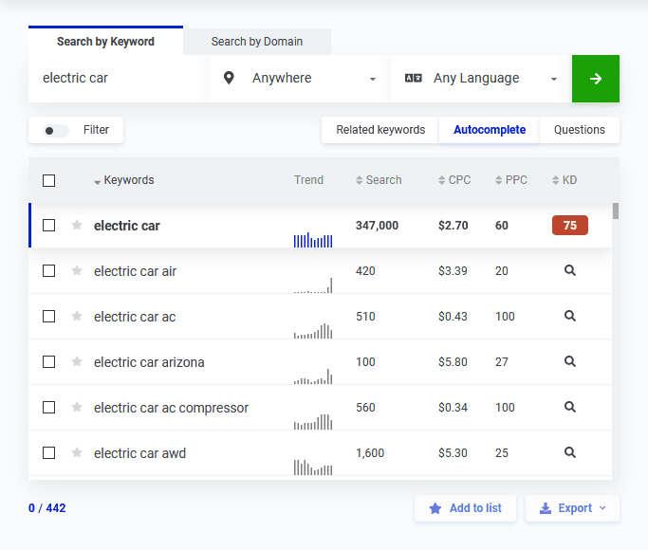648x550 pixels.
Task: Click the $2.70 CPC value
Action: coord(453,226)
